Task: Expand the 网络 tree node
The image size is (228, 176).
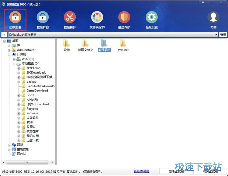Action: (9, 145)
